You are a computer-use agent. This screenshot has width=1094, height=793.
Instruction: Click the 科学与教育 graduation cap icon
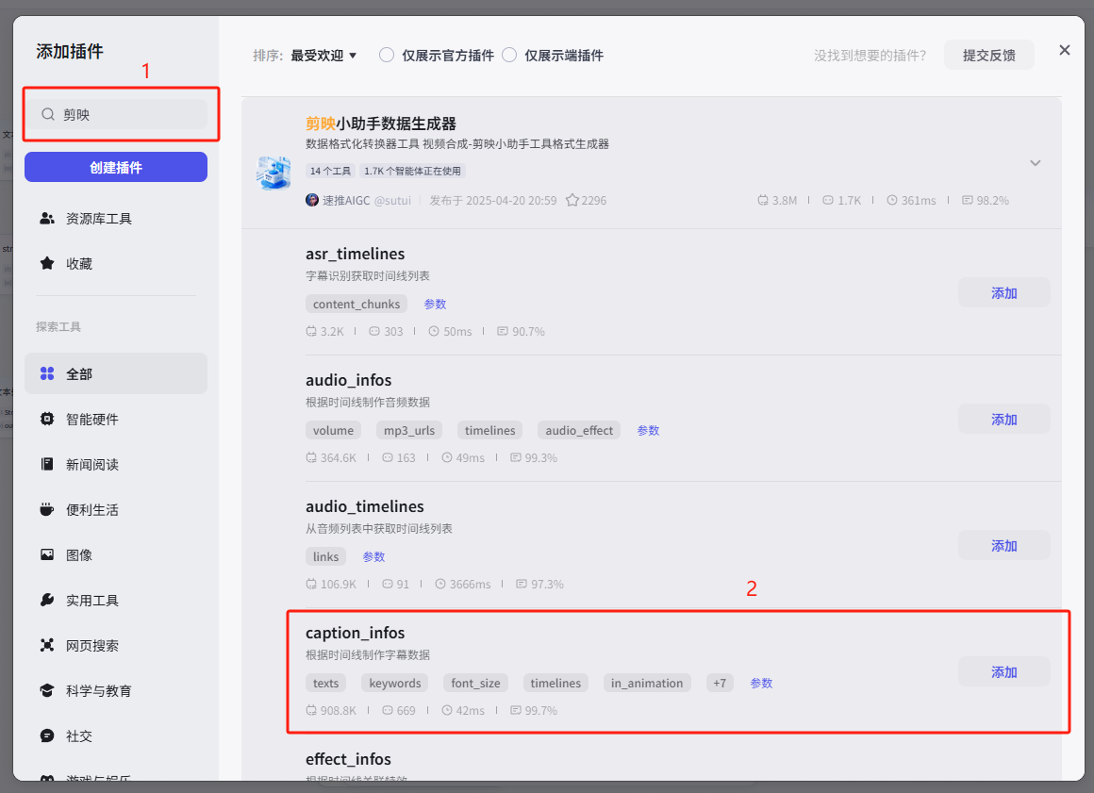(47, 690)
